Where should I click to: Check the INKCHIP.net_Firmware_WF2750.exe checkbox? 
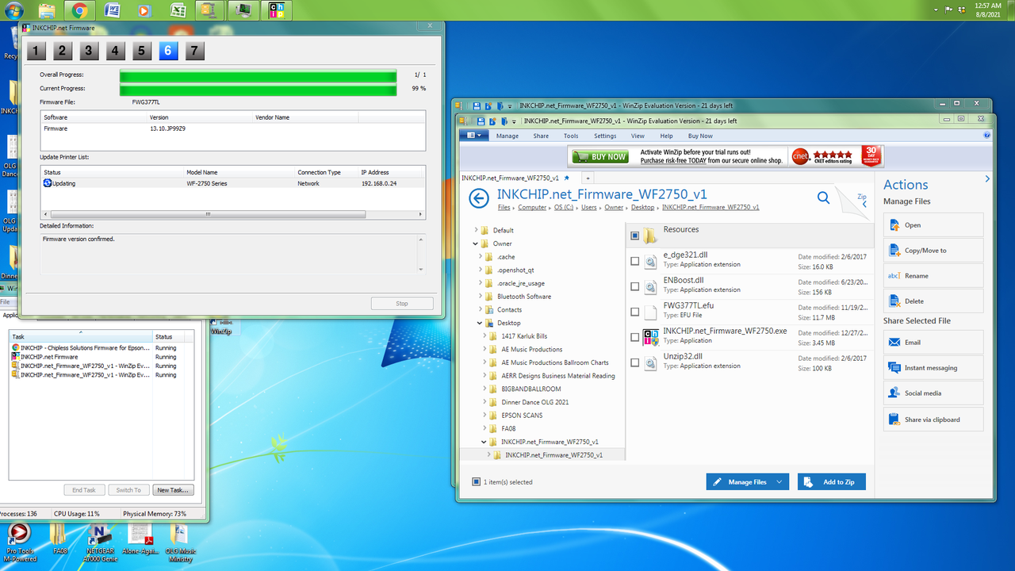[635, 337]
